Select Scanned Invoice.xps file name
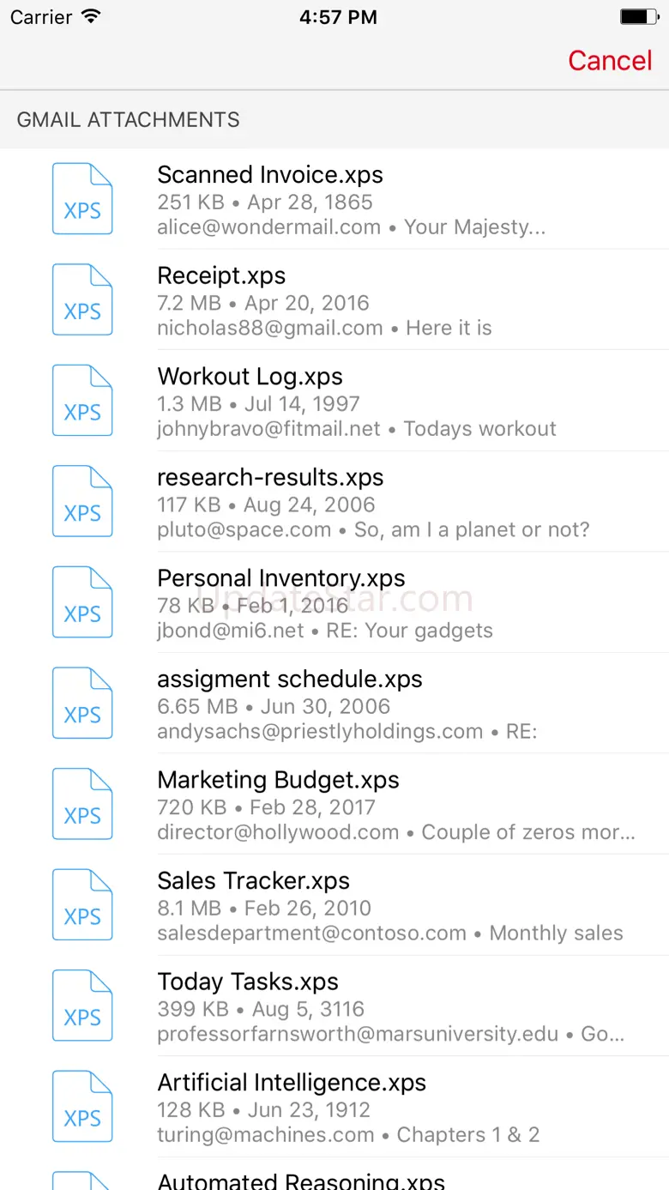669x1190 pixels. click(270, 174)
